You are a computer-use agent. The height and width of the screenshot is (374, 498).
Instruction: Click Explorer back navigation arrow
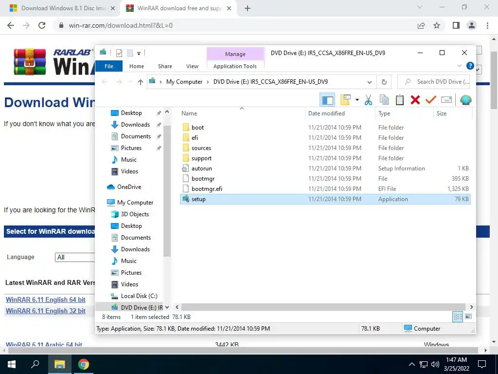105,82
